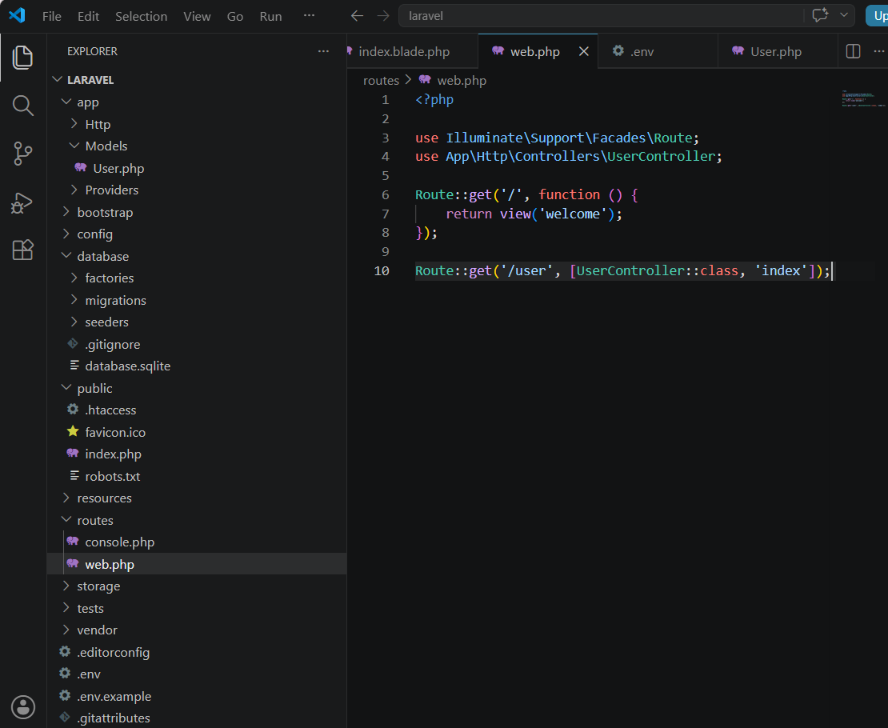Open the Extensions view icon
This screenshot has height=728, width=888.
[x=22, y=250]
